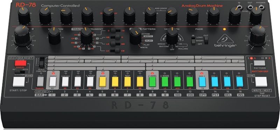Toggle the C / TR instrument slide switch
The image size is (280, 130).
point(115,30)
